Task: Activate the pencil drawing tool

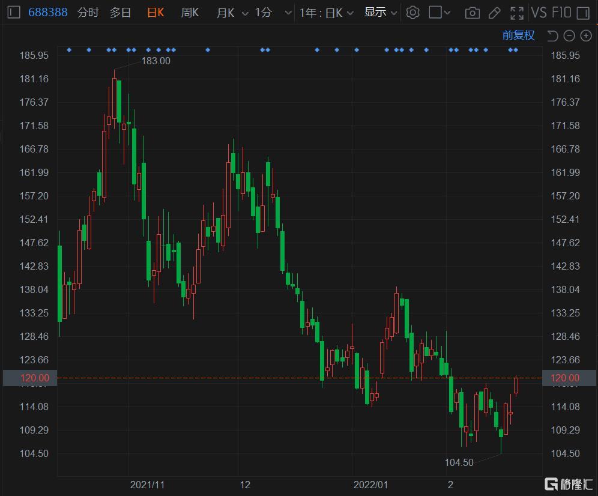Action: [495, 13]
